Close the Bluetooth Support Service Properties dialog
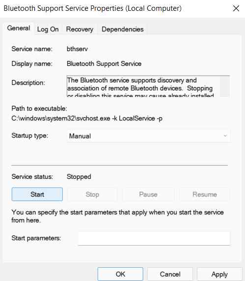Image resolution: width=245 pixels, height=281 pixels. (236, 8)
